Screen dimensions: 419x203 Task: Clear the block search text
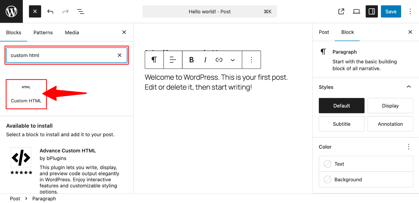pyautogui.click(x=119, y=55)
